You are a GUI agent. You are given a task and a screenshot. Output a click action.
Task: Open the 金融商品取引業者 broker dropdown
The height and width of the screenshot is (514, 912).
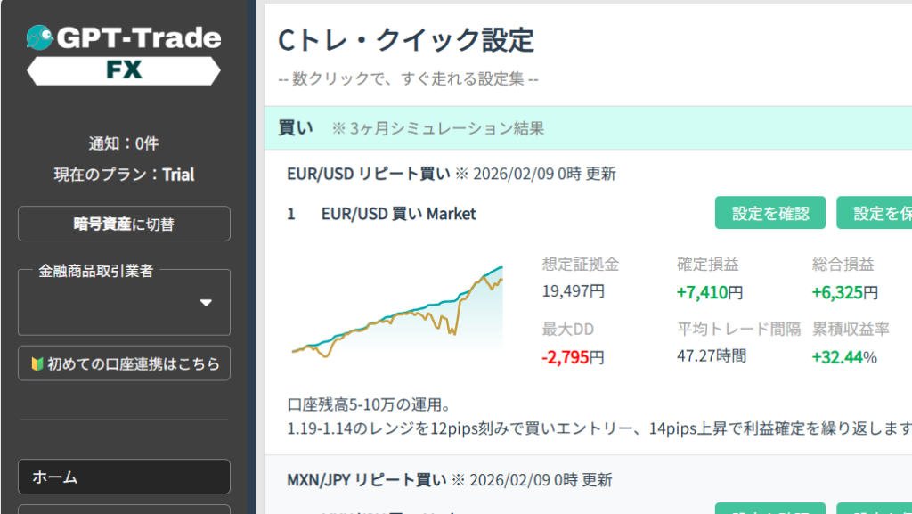pos(124,302)
